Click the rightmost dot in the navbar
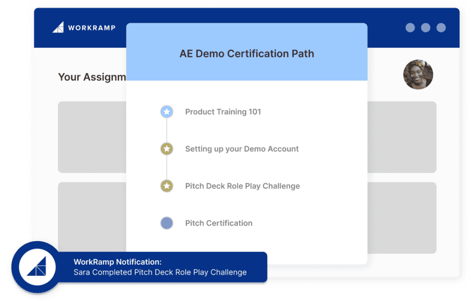The image size is (471, 301). (x=440, y=27)
